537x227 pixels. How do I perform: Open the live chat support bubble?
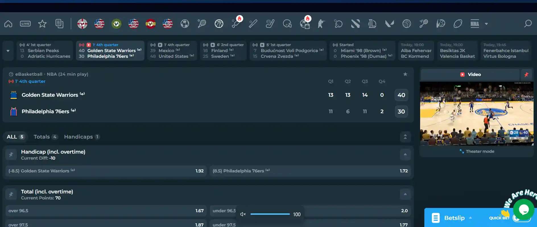pyautogui.click(x=524, y=209)
